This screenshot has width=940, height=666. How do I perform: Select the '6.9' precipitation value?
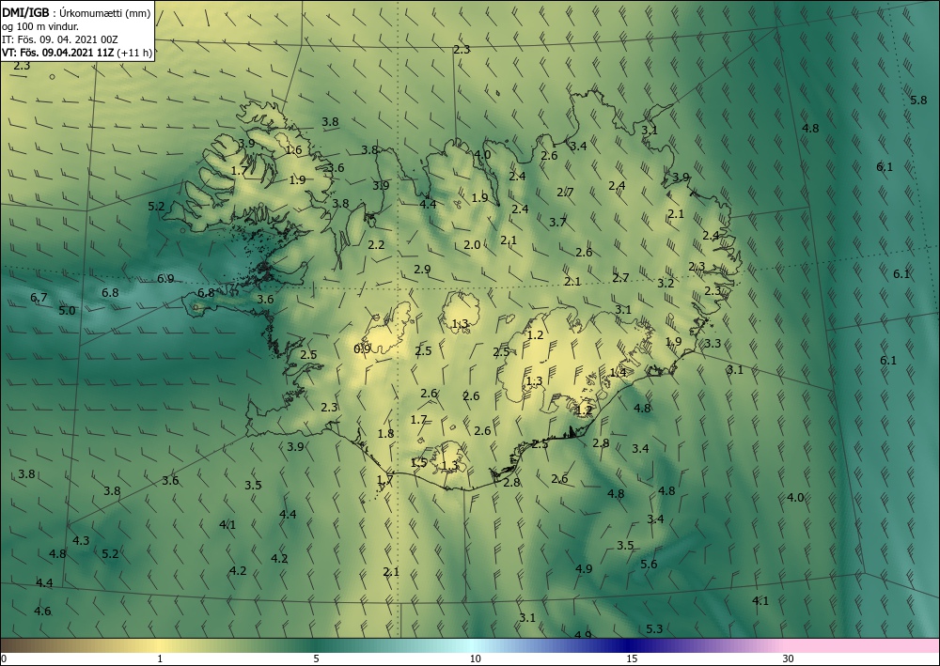pos(165,278)
